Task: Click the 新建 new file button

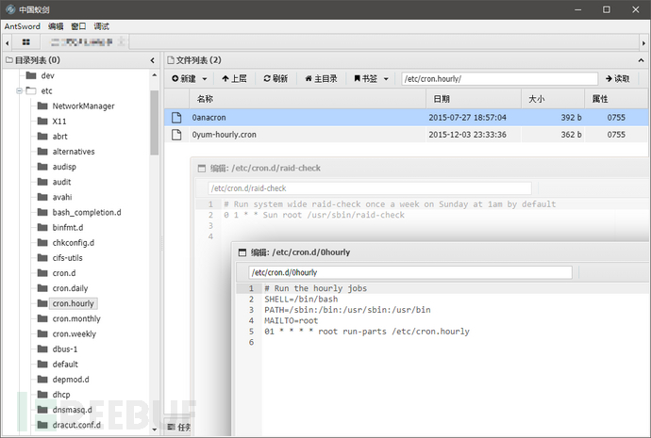Action: point(190,78)
